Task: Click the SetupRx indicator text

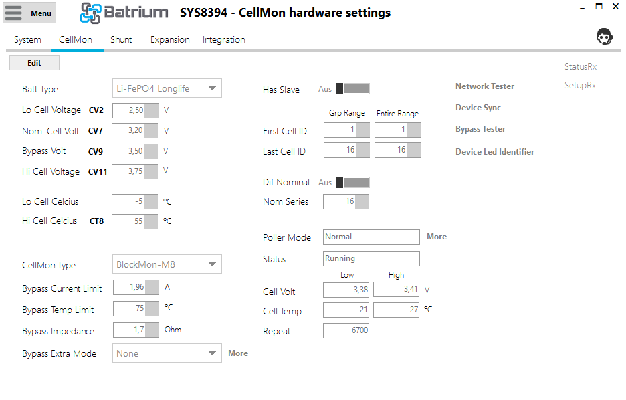Action: click(x=580, y=86)
